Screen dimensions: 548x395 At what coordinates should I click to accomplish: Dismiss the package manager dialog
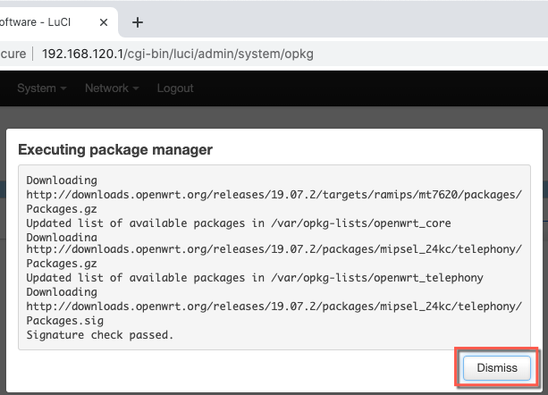coord(497,368)
